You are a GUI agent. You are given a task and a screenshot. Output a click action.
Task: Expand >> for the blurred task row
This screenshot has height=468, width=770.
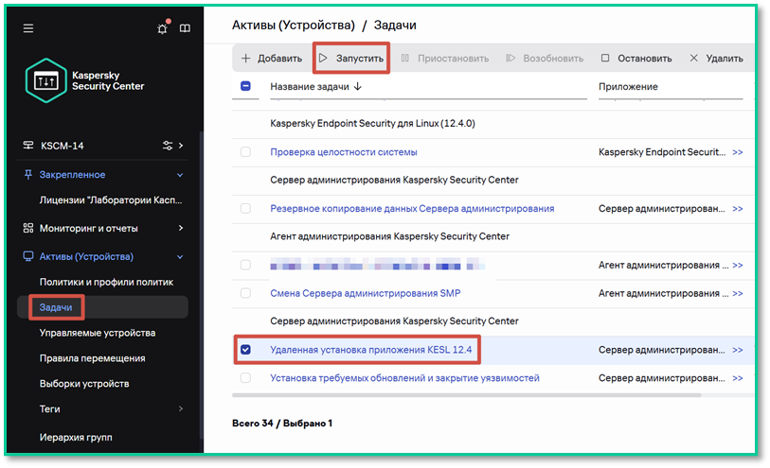[x=738, y=265]
